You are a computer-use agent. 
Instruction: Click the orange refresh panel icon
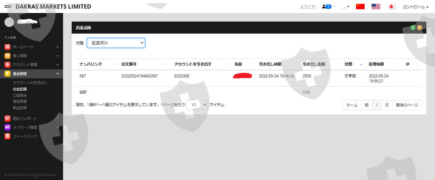tap(419, 28)
